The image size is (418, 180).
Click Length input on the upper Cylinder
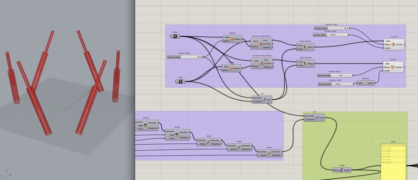point(387,48)
